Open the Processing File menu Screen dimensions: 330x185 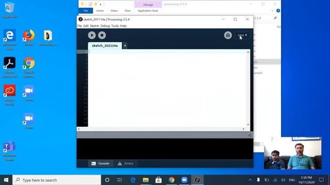pyautogui.click(x=79, y=26)
